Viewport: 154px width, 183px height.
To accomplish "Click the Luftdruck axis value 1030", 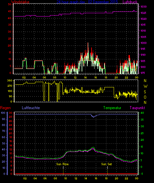I will tap(143, 7).
